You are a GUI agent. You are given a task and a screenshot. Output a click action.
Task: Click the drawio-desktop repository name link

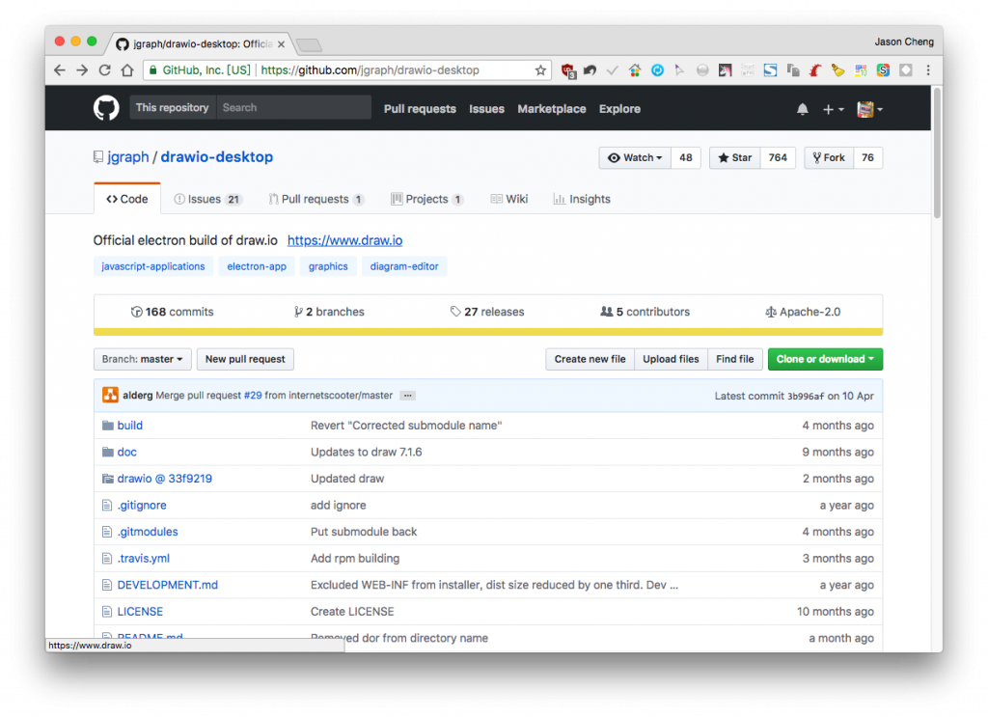coord(217,157)
